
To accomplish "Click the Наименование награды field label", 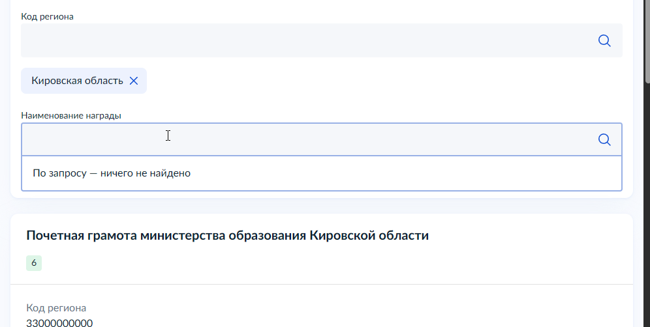I will click(x=71, y=115).
